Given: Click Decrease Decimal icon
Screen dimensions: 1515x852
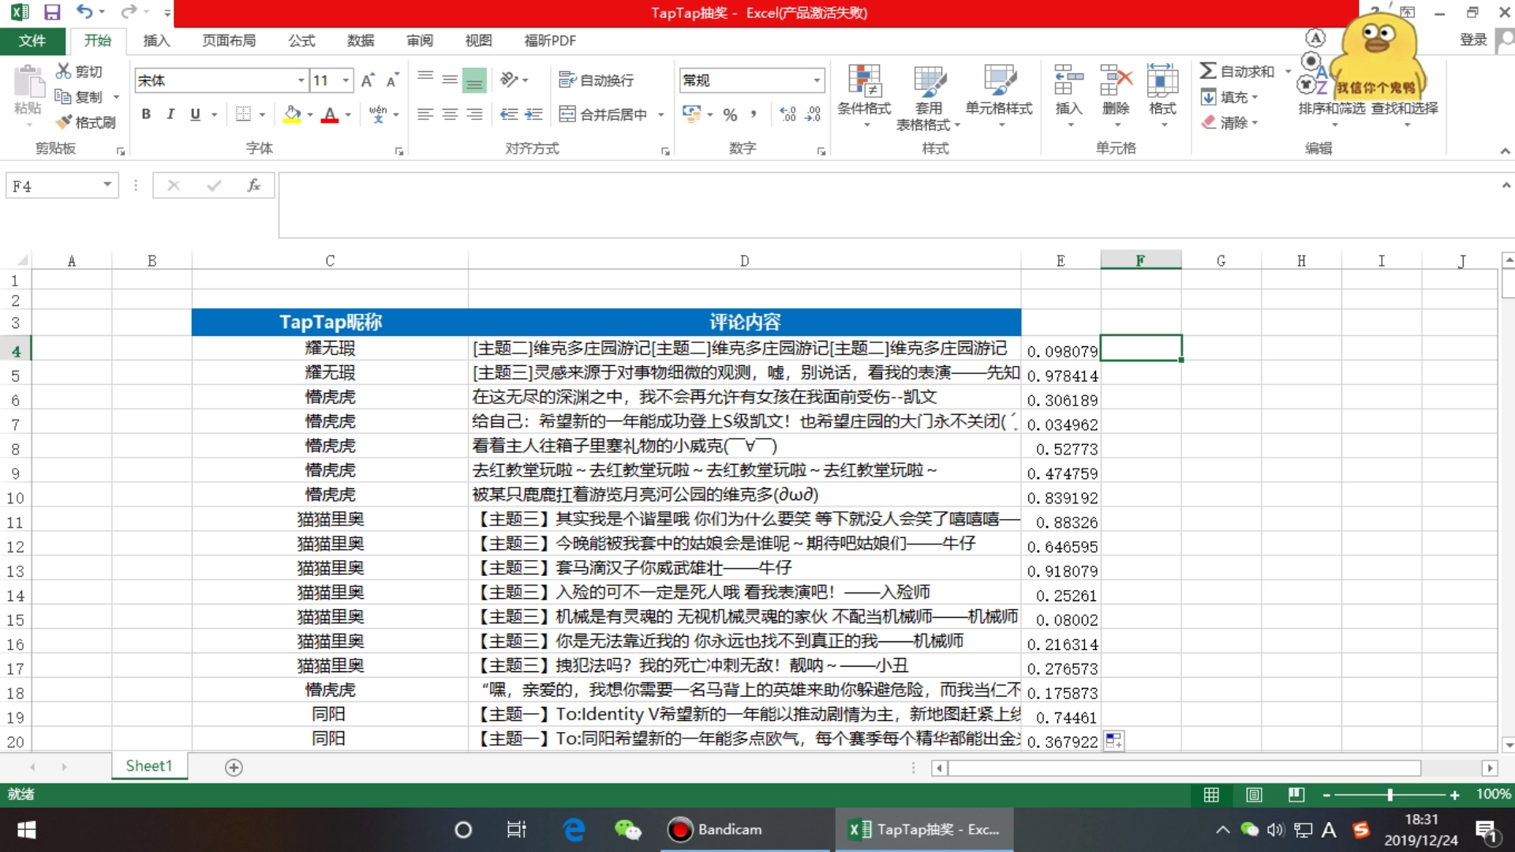Looking at the screenshot, I should (814, 114).
